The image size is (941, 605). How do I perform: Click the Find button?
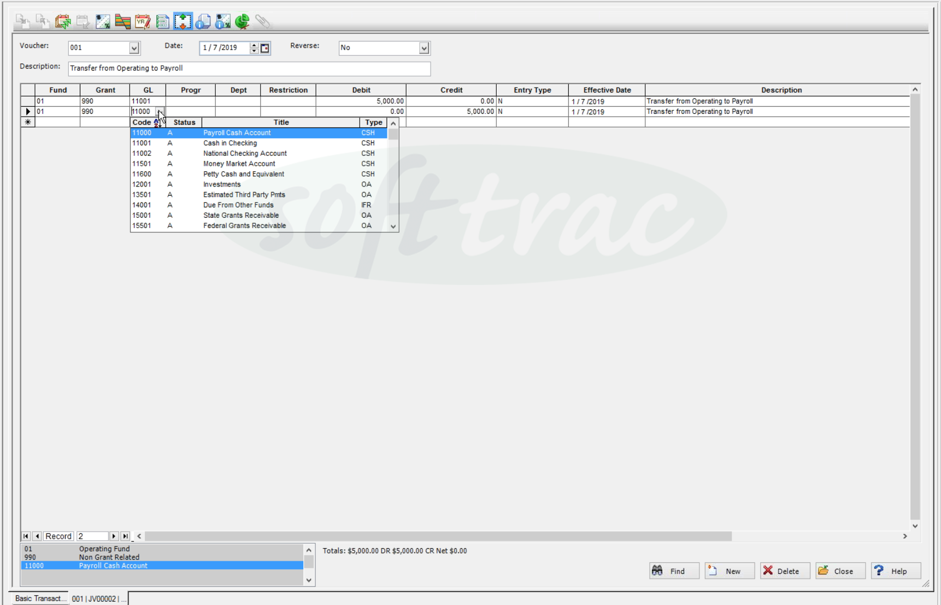[x=674, y=571]
